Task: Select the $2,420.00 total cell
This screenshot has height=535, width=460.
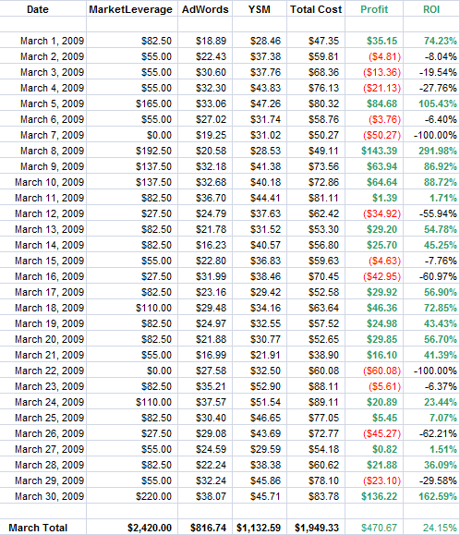Action: pos(132,528)
